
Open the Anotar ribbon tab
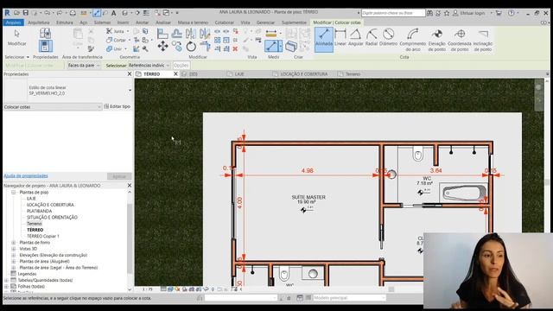click(142, 22)
